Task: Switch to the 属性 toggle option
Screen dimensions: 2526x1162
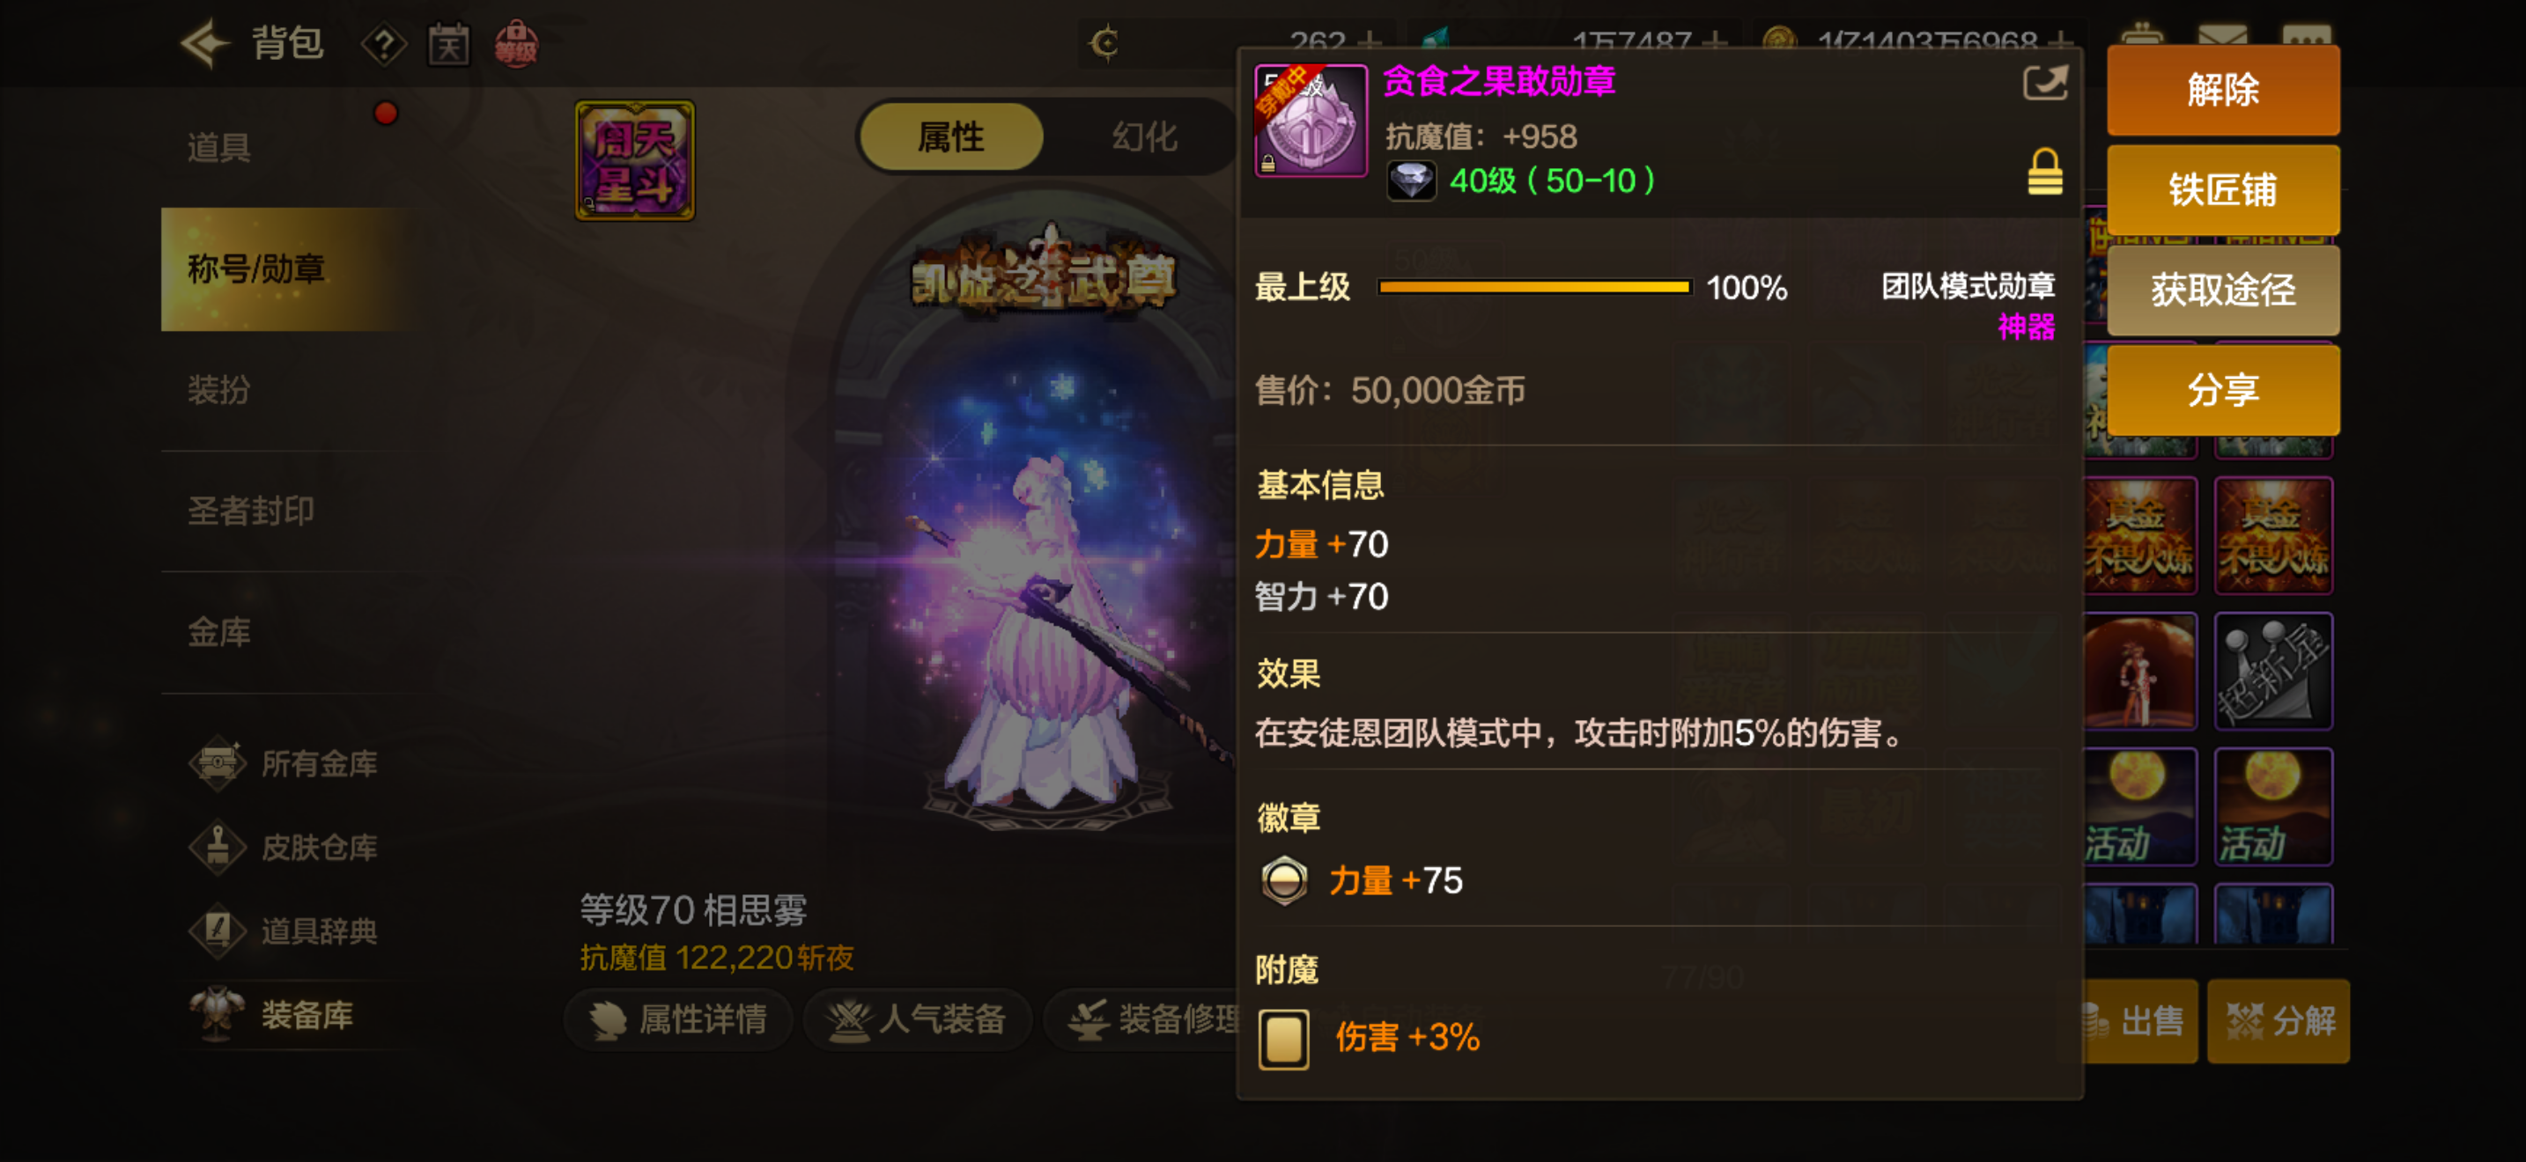Action: point(950,137)
